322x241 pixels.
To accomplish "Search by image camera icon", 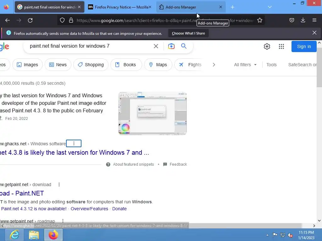I will tap(171, 46).
